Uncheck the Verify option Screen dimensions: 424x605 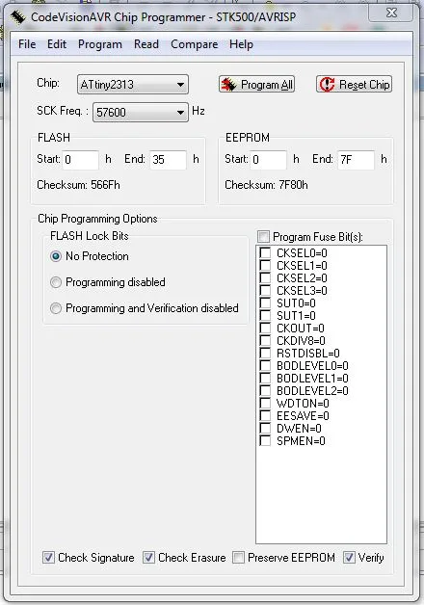(x=349, y=557)
